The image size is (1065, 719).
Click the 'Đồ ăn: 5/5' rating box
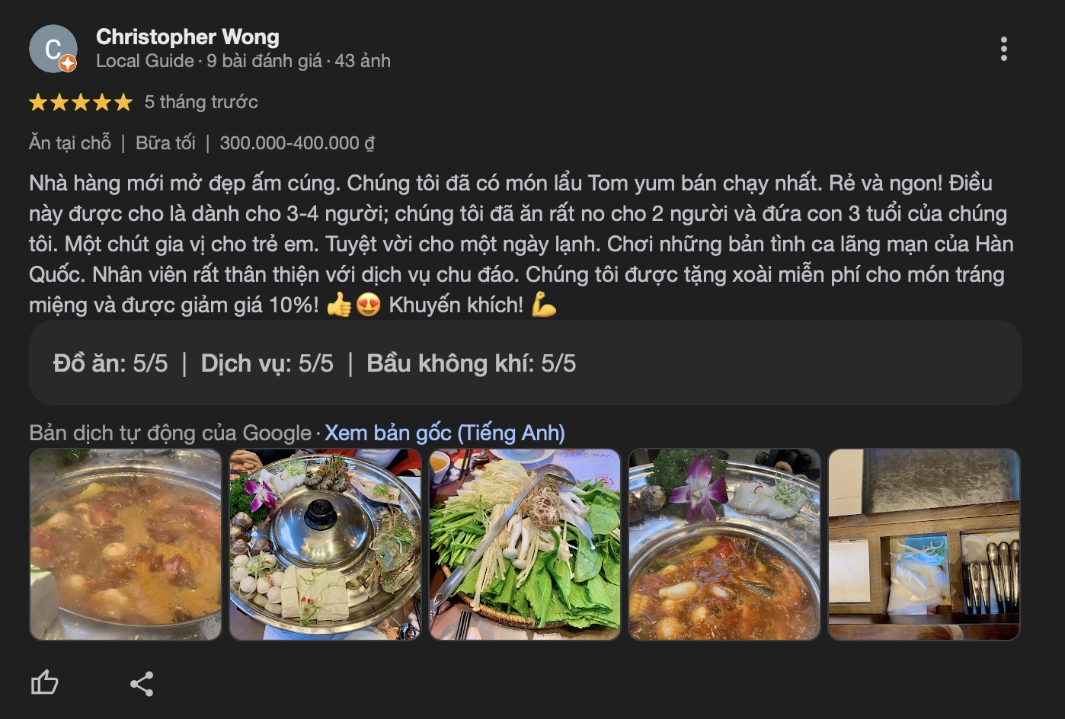[110, 363]
